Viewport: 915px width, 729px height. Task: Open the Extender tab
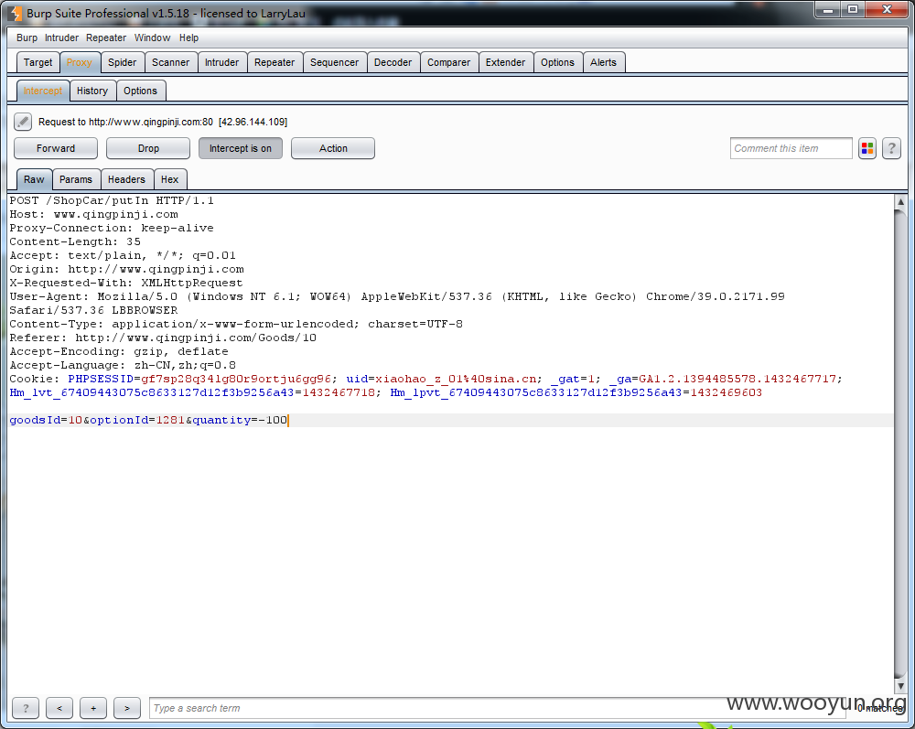[505, 62]
